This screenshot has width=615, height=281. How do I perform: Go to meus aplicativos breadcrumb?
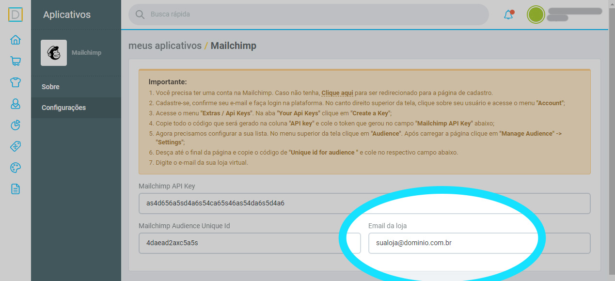pos(165,46)
